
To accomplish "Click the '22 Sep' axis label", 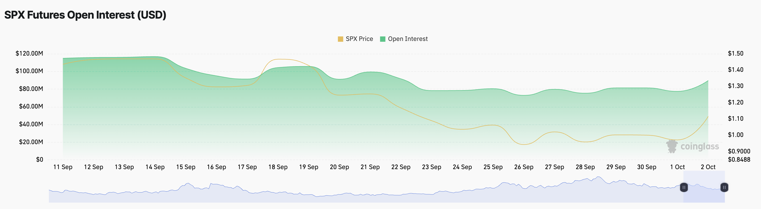I will (x=401, y=167).
